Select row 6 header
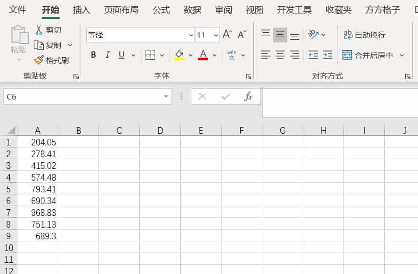The height and width of the screenshot is (274, 418). point(9,201)
